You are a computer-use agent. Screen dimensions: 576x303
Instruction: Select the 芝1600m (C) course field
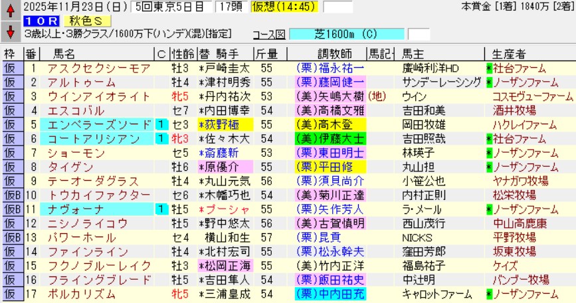347,35
